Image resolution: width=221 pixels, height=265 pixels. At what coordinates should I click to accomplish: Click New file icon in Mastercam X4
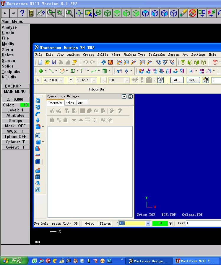tap(40, 62)
